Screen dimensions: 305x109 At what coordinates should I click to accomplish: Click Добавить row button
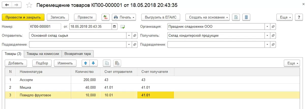(x=16, y=63)
